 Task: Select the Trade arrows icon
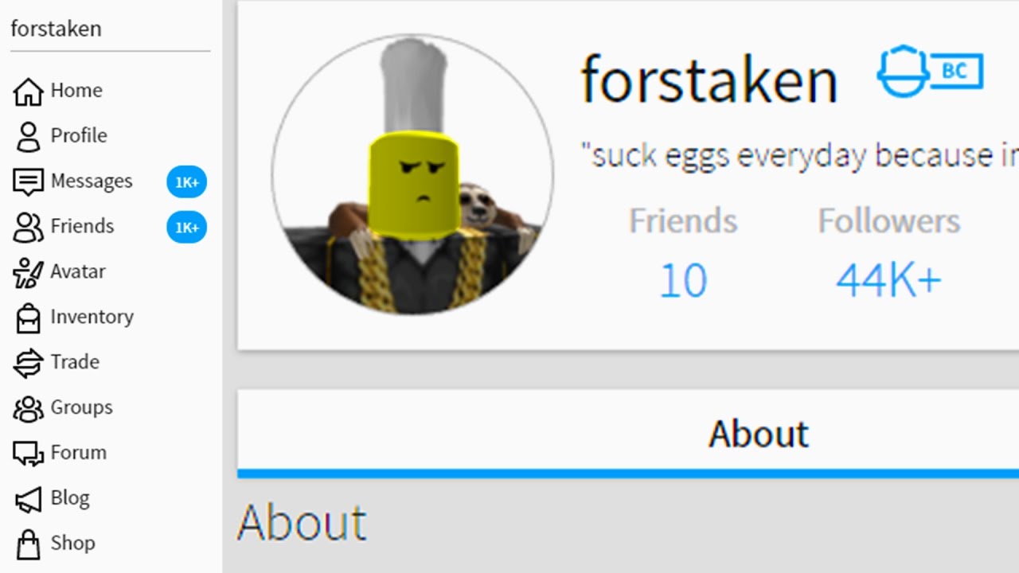(x=28, y=363)
